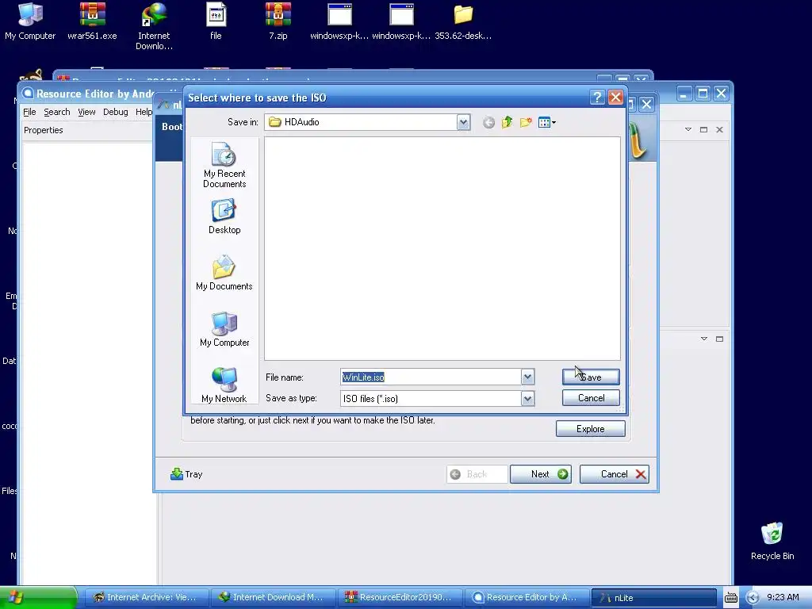The image size is (812, 609).
Task: Click the File name input field
Action: (431, 377)
